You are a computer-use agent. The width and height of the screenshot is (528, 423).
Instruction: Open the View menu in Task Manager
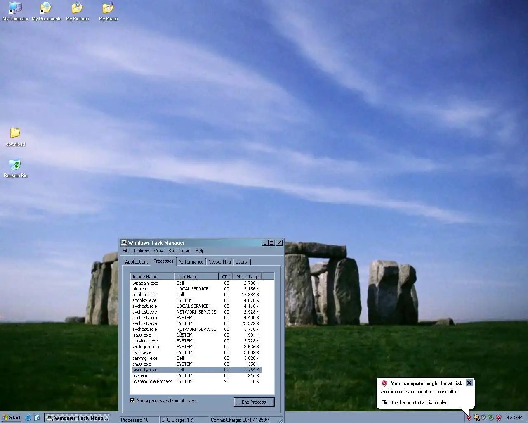click(x=159, y=251)
